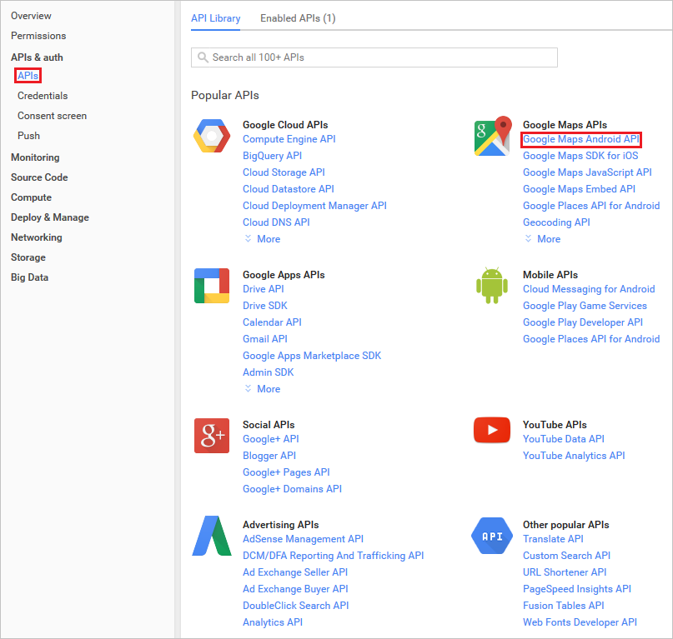Viewport: 673px width, 639px height.
Task: Select APIs under APIs & auth
Action: pyautogui.click(x=28, y=76)
